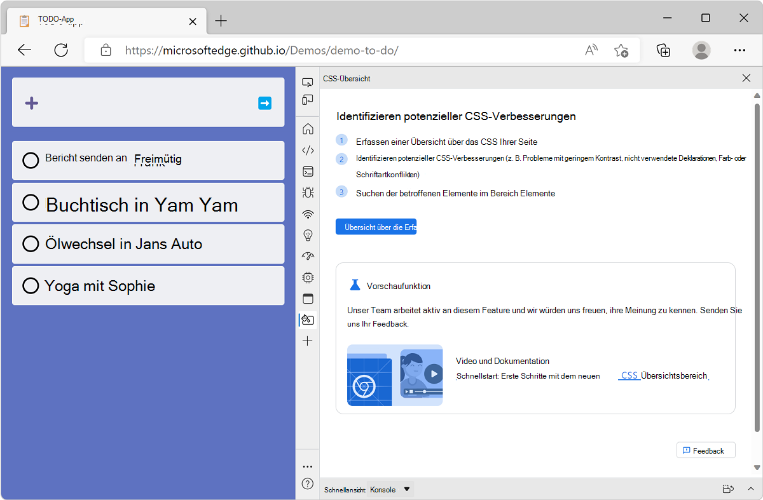Open the Performance gauge panel
Screen dimensions: 763x500
pyautogui.click(x=308, y=256)
